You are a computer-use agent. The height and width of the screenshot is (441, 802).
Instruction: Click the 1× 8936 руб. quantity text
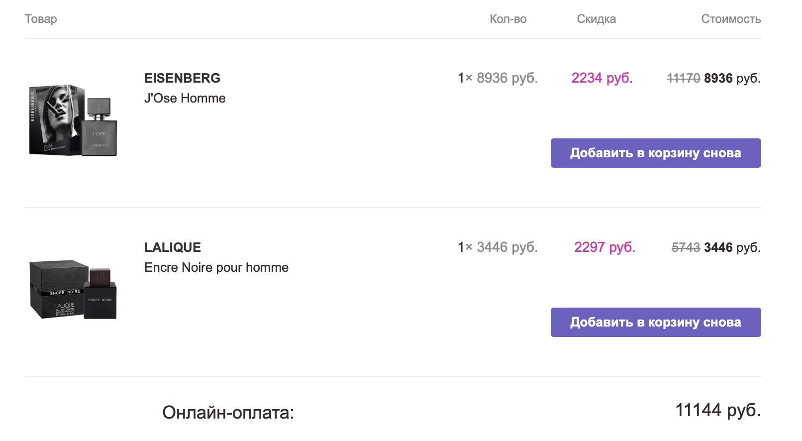498,78
